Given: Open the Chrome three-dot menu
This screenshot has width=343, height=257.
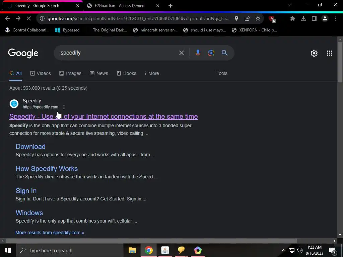Looking at the screenshot, I should pos(336,19).
